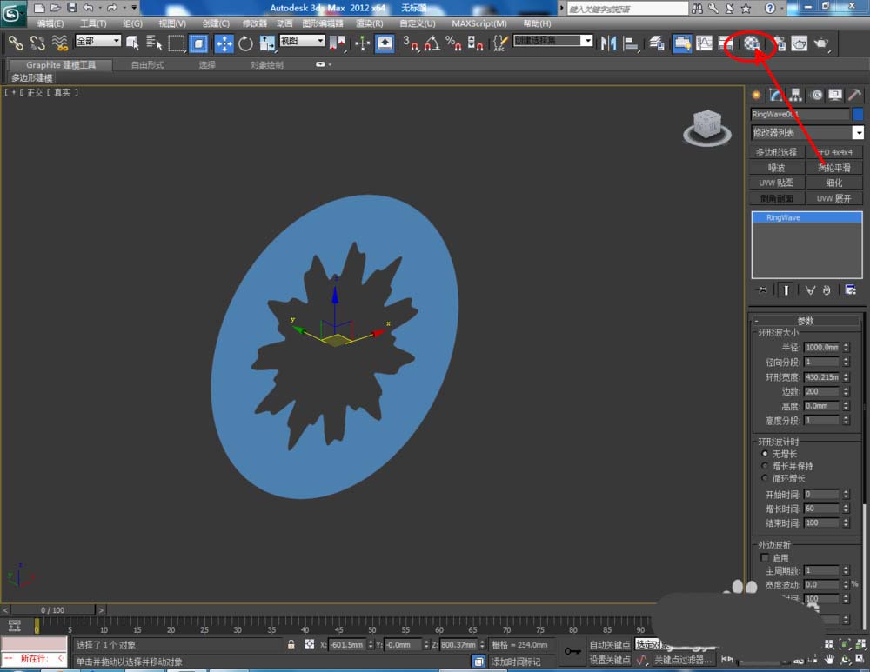This screenshot has height=672, width=870.
Task: Choose the 循环增长 radio option
Action: pyautogui.click(x=765, y=478)
